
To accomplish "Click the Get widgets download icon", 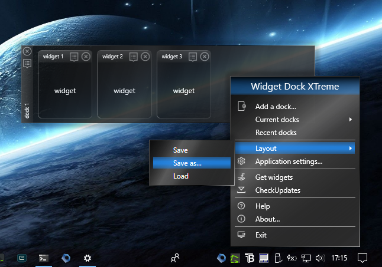I will tap(241, 177).
